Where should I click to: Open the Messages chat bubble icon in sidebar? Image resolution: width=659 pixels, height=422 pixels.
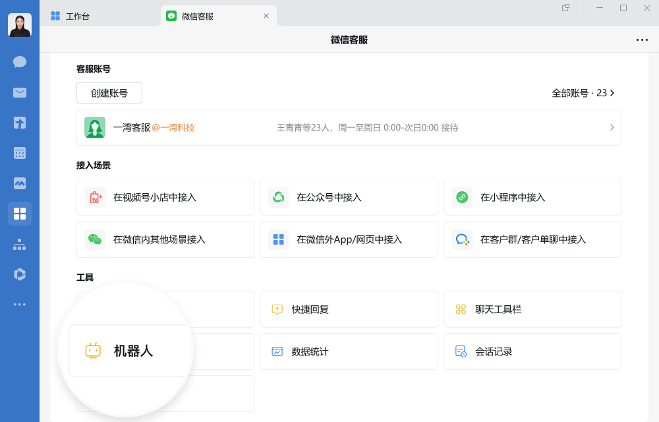[20, 62]
